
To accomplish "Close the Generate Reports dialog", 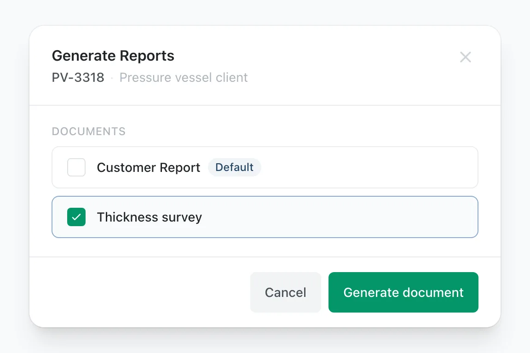I will pos(466,57).
